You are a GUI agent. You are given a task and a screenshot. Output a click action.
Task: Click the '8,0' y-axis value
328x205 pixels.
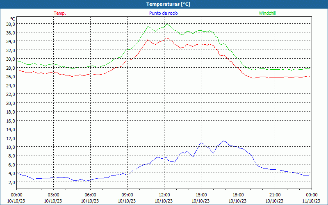tap(11, 156)
